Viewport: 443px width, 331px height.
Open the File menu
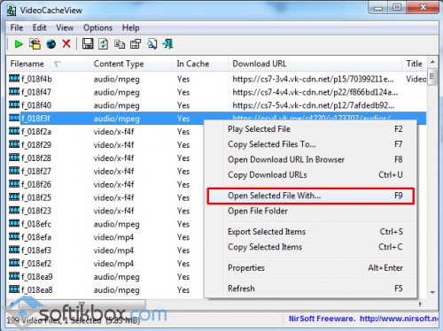click(x=17, y=27)
